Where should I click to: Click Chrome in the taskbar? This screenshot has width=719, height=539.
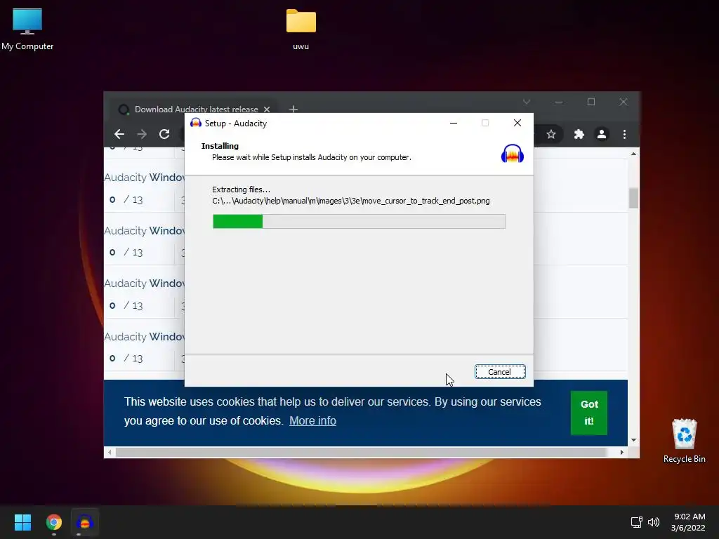click(x=53, y=522)
